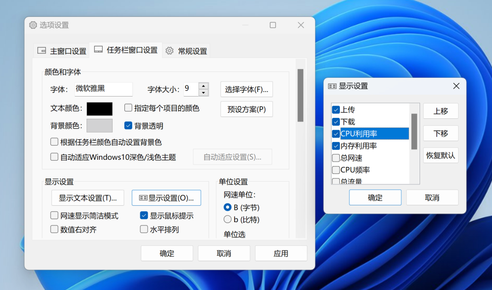Uncheck the 下载 item checkbox
This screenshot has height=290, width=492.
pos(336,122)
